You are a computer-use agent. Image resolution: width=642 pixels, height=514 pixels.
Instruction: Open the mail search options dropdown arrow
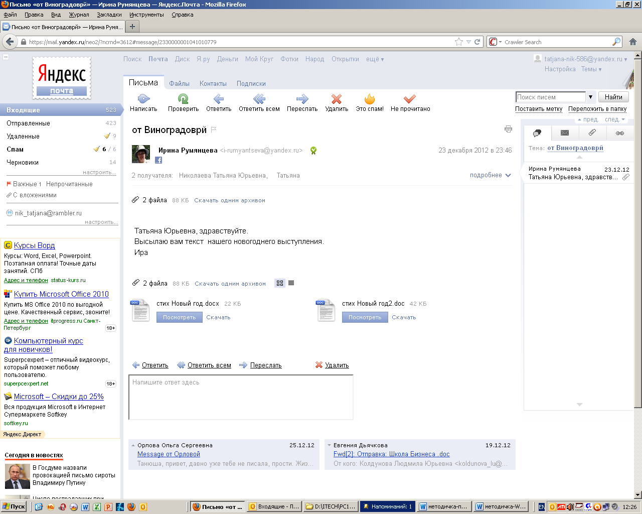pyautogui.click(x=590, y=97)
